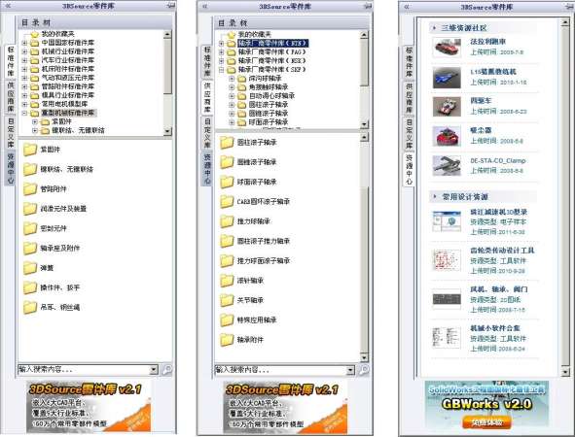Open the 齿轮类传动设计工具 resource link

pos(502,251)
